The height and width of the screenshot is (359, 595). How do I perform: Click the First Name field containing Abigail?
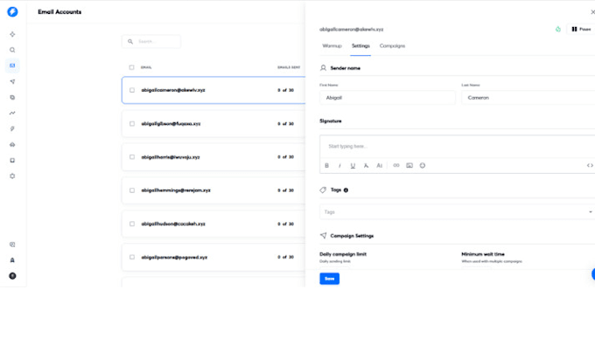pyautogui.click(x=388, y=98)
